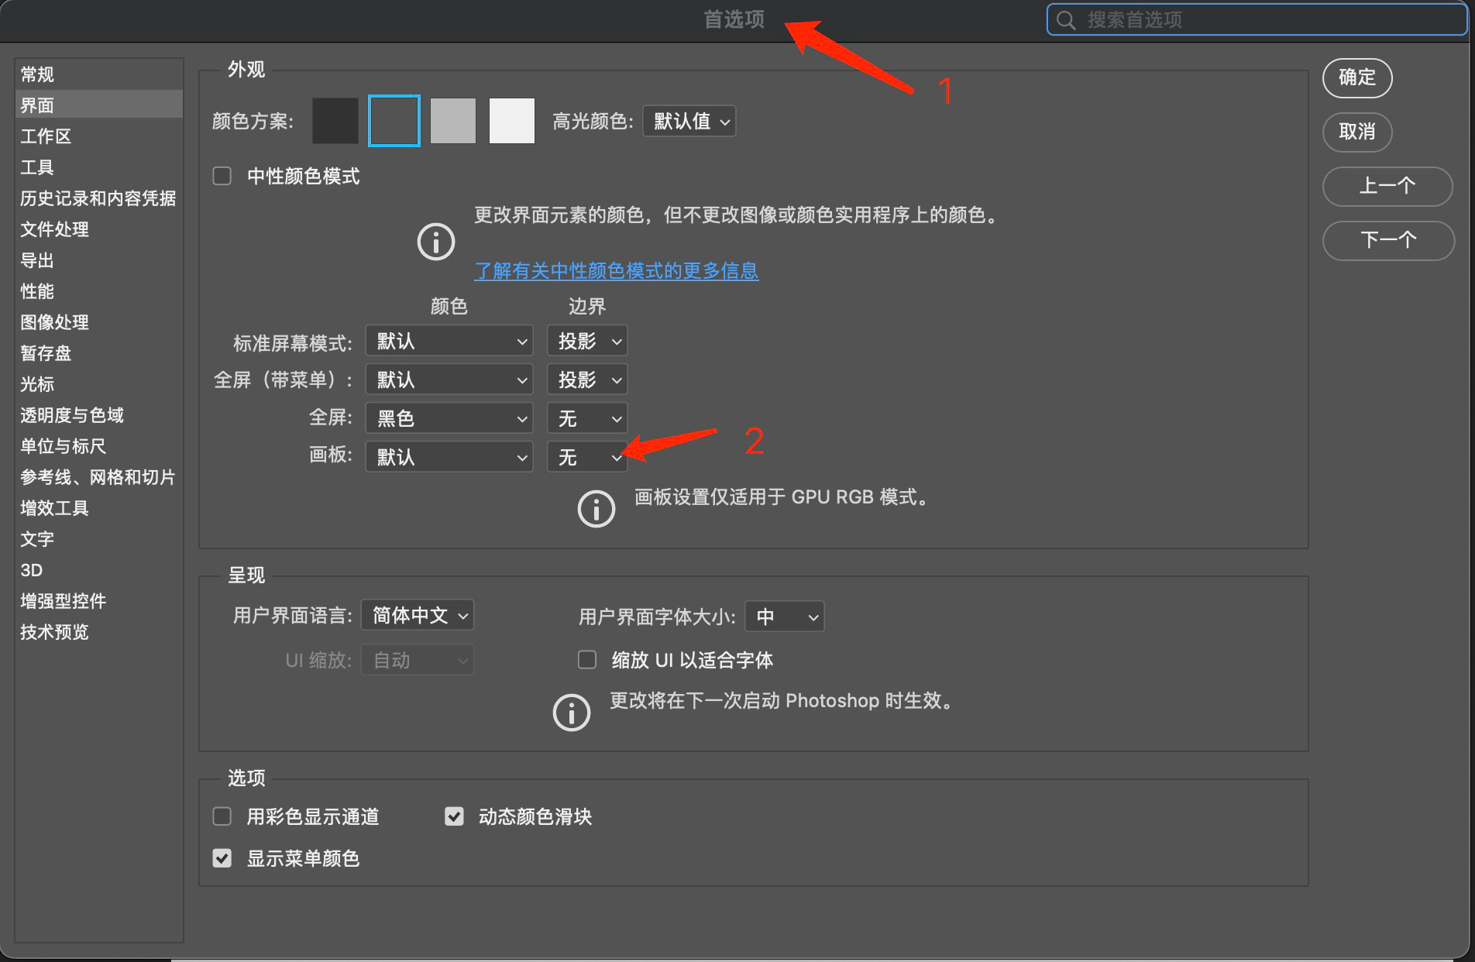This screenshot has width=1475, height=962.
Task: Open the 高光颜色 dropdown
Action: click(689, 121)
